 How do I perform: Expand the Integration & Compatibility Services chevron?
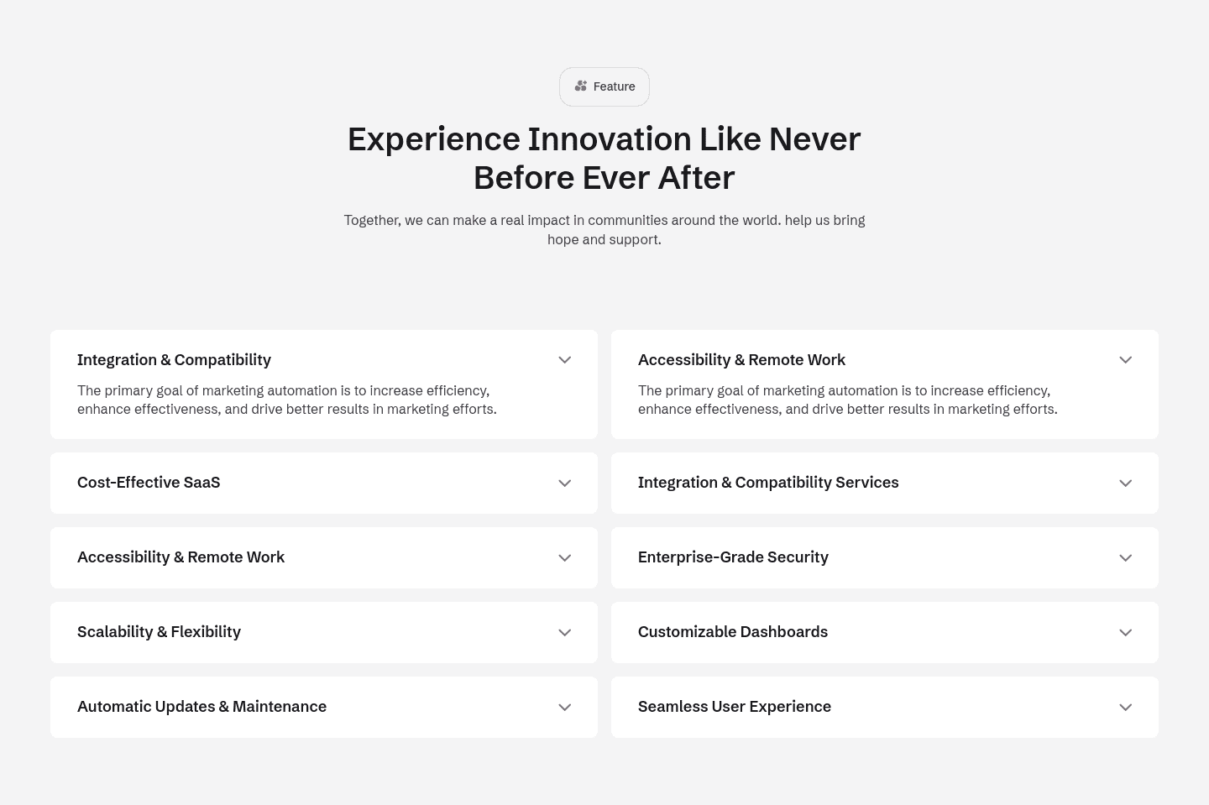1125,484
